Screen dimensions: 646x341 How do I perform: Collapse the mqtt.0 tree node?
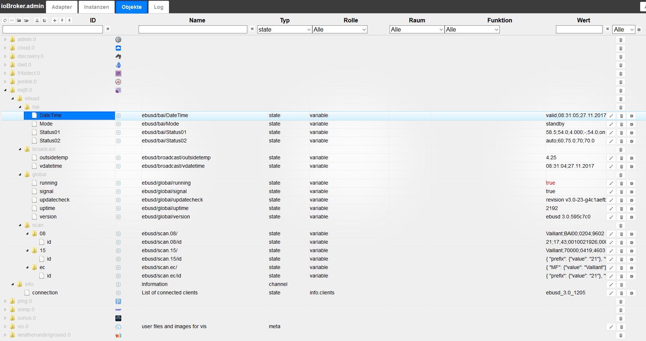(5, 90)
